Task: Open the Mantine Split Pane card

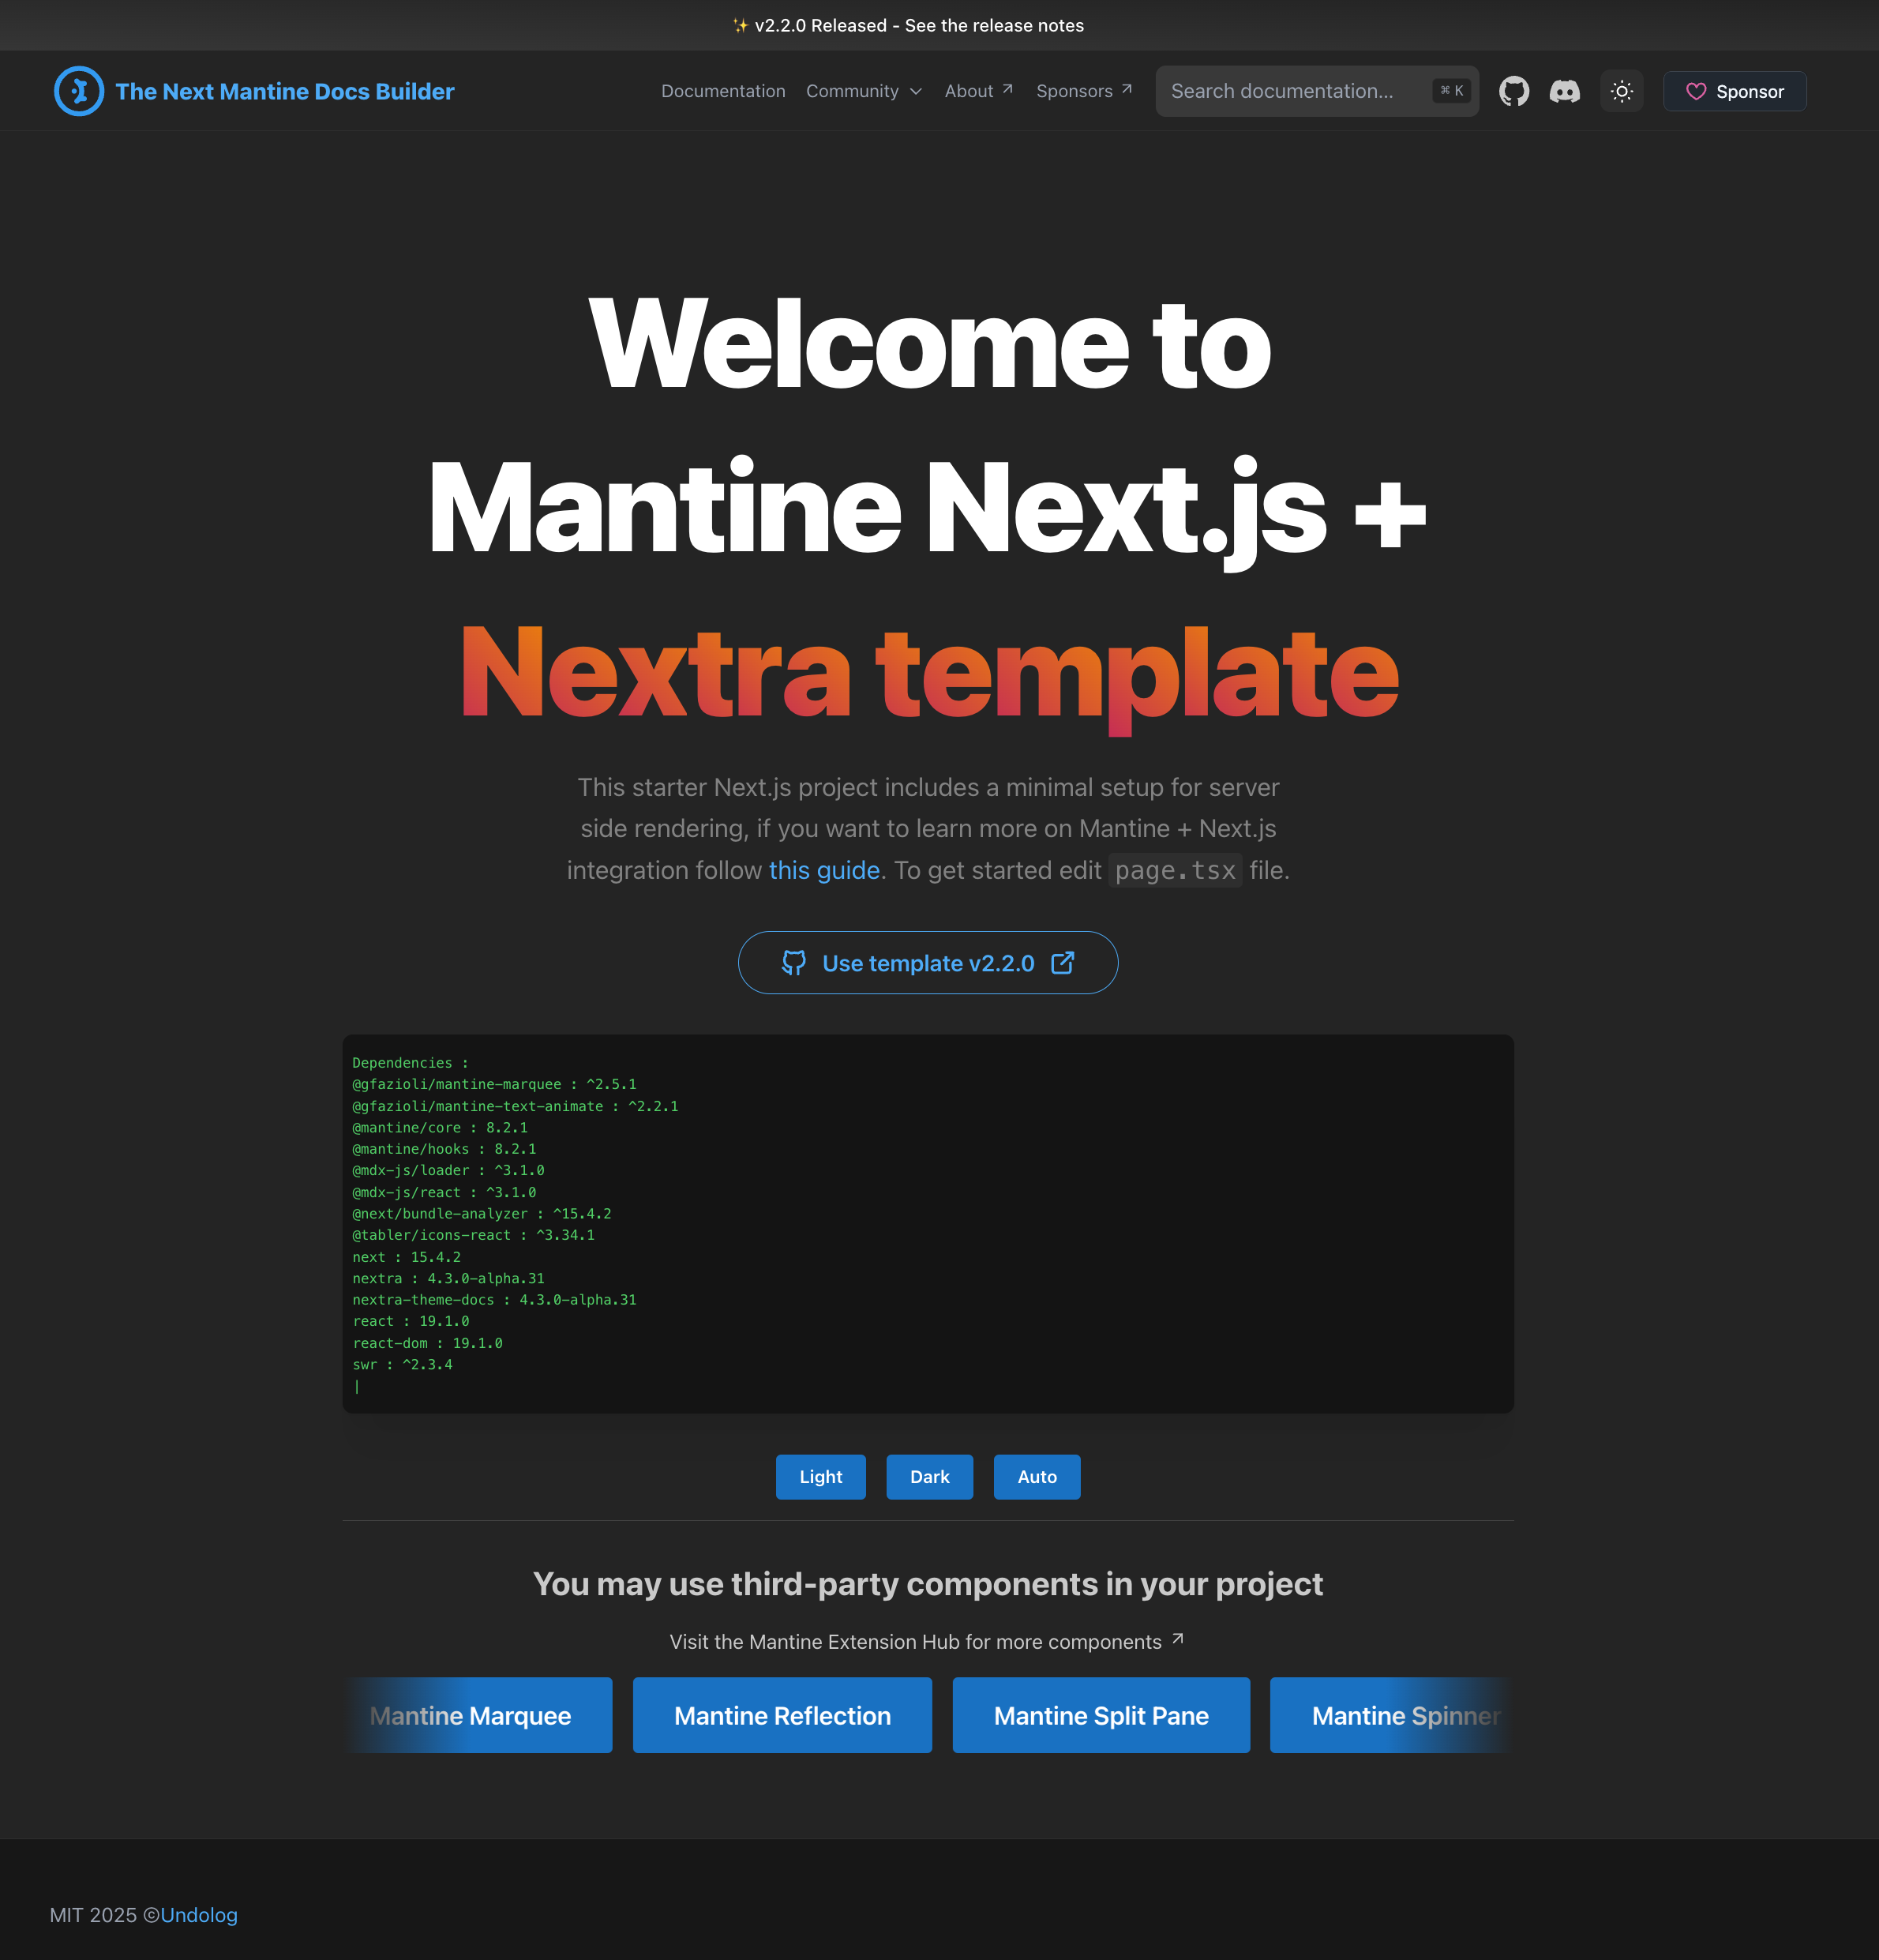Action: click(1101, 1715)
